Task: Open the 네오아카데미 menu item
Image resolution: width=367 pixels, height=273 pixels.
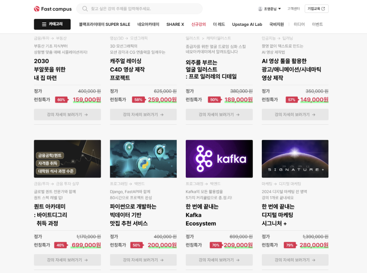Action: pos(148,24)
